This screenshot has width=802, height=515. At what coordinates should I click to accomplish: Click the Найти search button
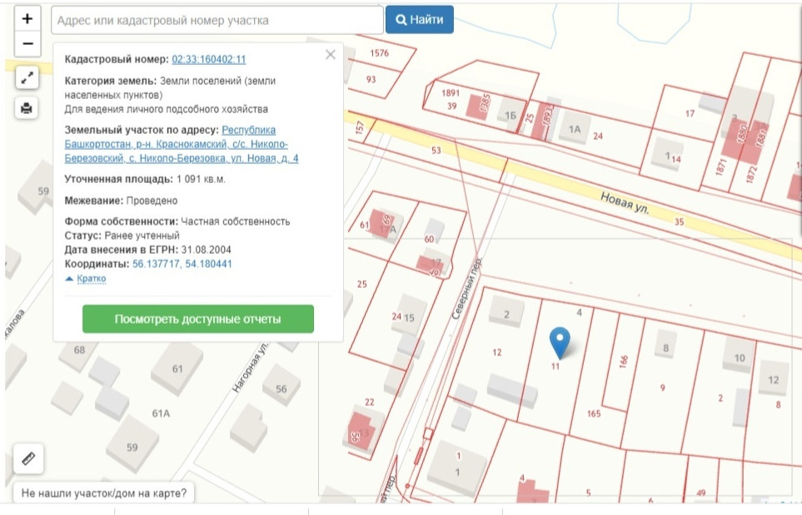[x=420, y=20]
